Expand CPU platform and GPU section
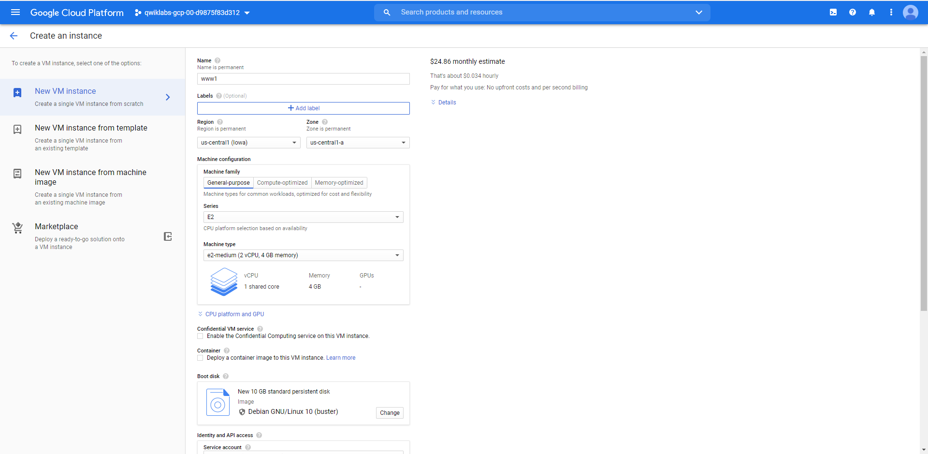This screenshot has height=454, width=928. tap(231, 314)
